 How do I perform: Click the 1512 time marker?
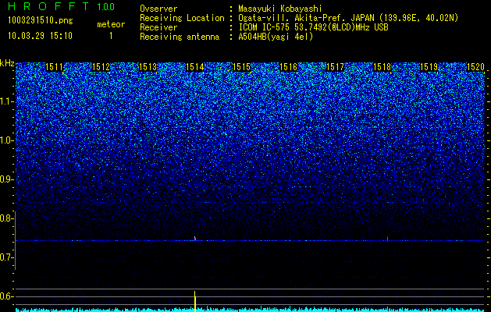pos(101,67)
